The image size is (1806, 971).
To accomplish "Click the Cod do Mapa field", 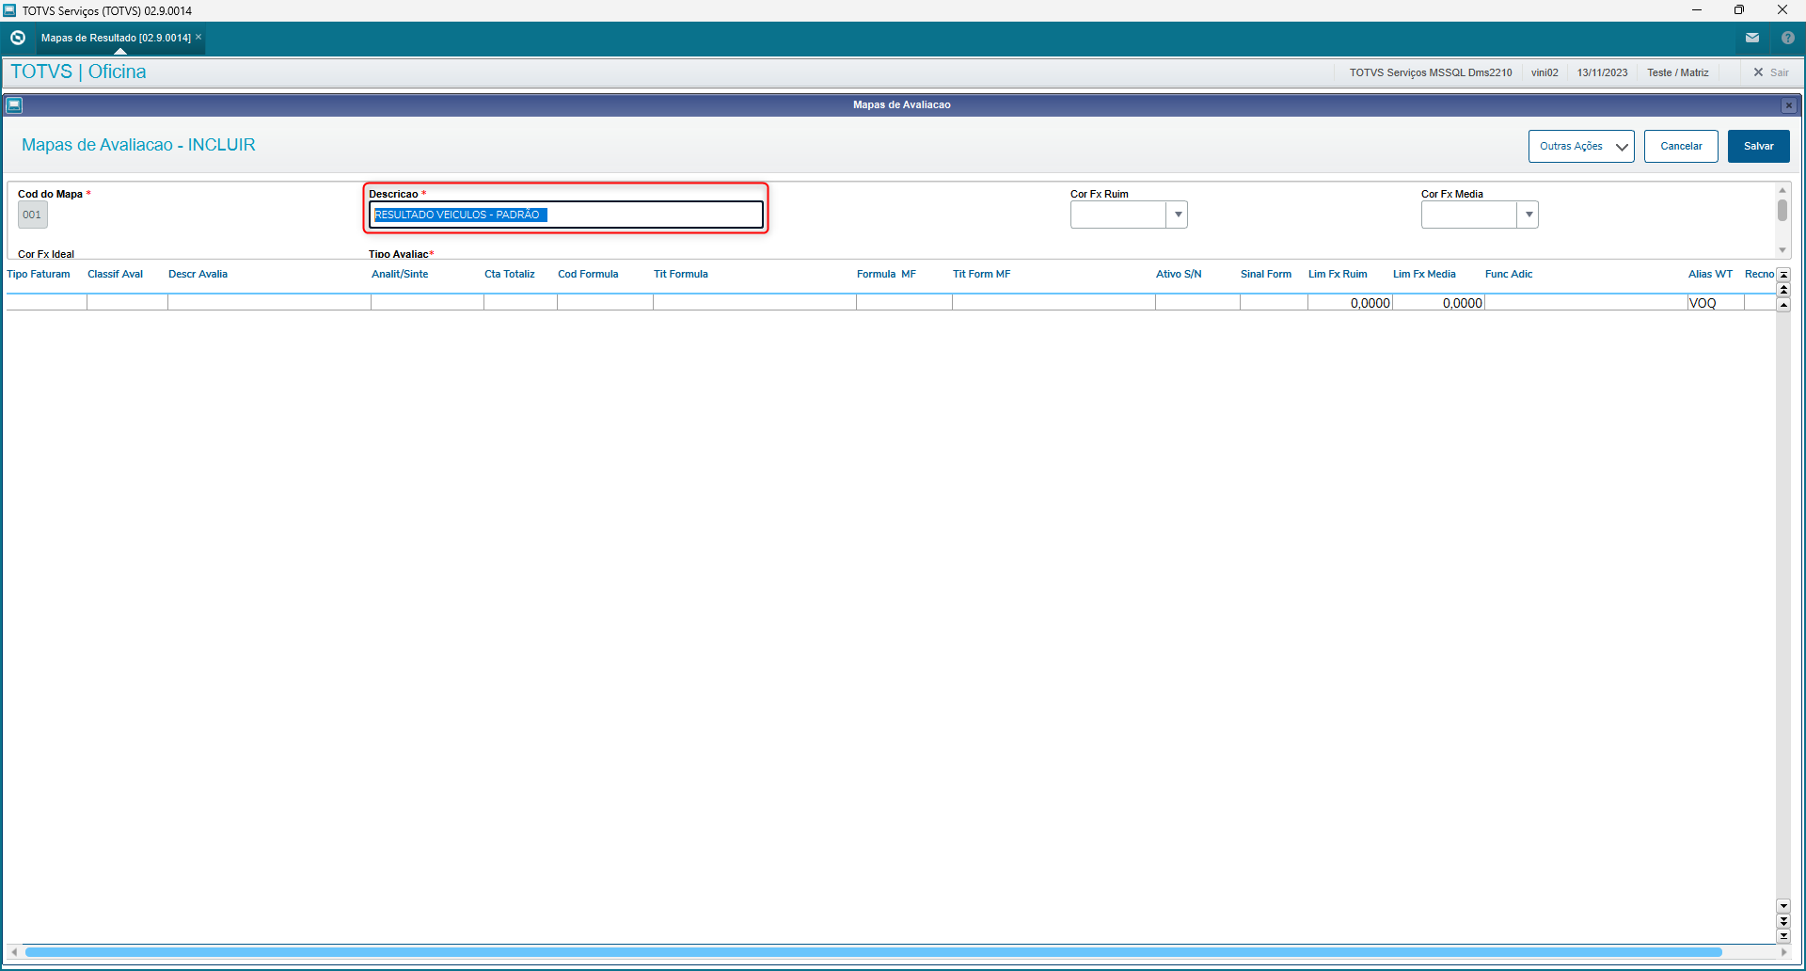I will [x=33, y=215].
